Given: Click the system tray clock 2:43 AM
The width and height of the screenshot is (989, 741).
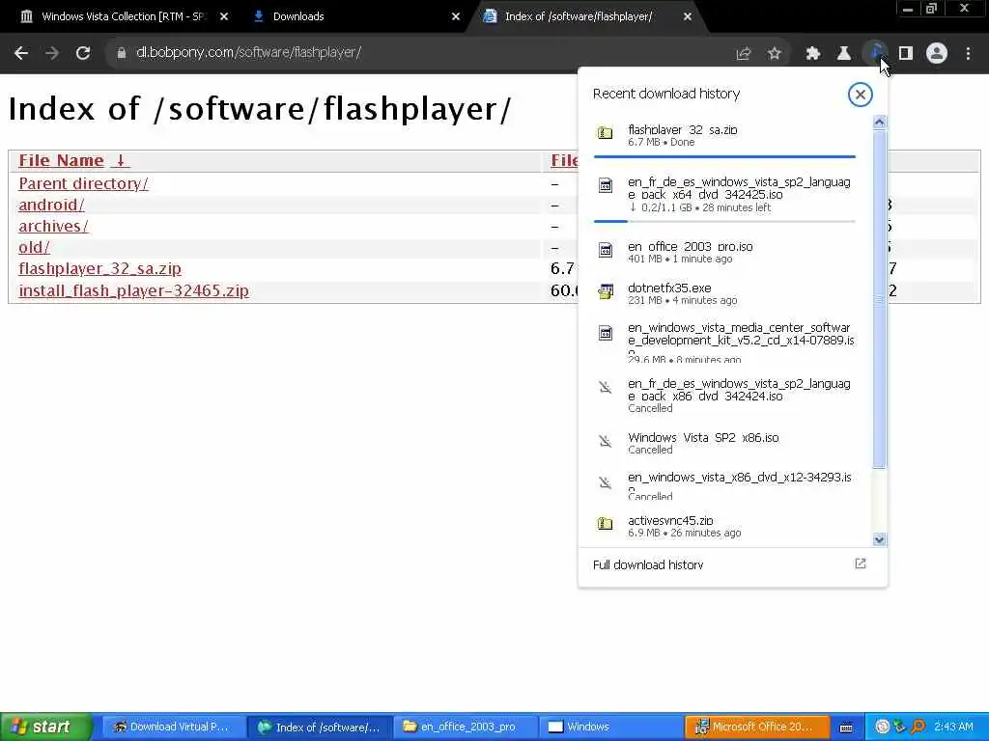Looking at the screenshot, I should click(x=953, y=727).
